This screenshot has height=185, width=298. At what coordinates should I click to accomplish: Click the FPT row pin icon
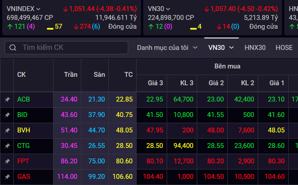point(7,161)
